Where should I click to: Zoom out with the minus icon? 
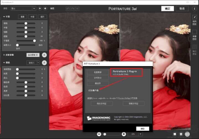pyautogui.click(x=99, y=134)
